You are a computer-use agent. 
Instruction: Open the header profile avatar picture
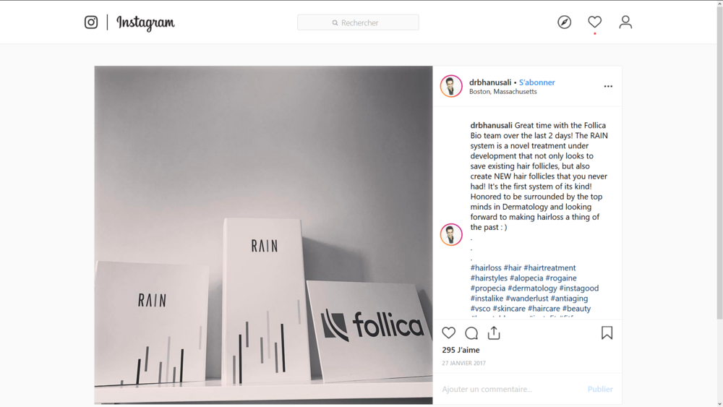click(x=451, y=86)
